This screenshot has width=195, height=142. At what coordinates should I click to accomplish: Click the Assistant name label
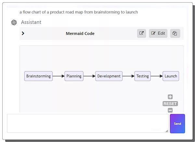[x=31, y=22]
